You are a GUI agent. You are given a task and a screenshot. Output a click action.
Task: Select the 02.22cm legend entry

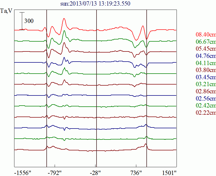click(206, 113)
